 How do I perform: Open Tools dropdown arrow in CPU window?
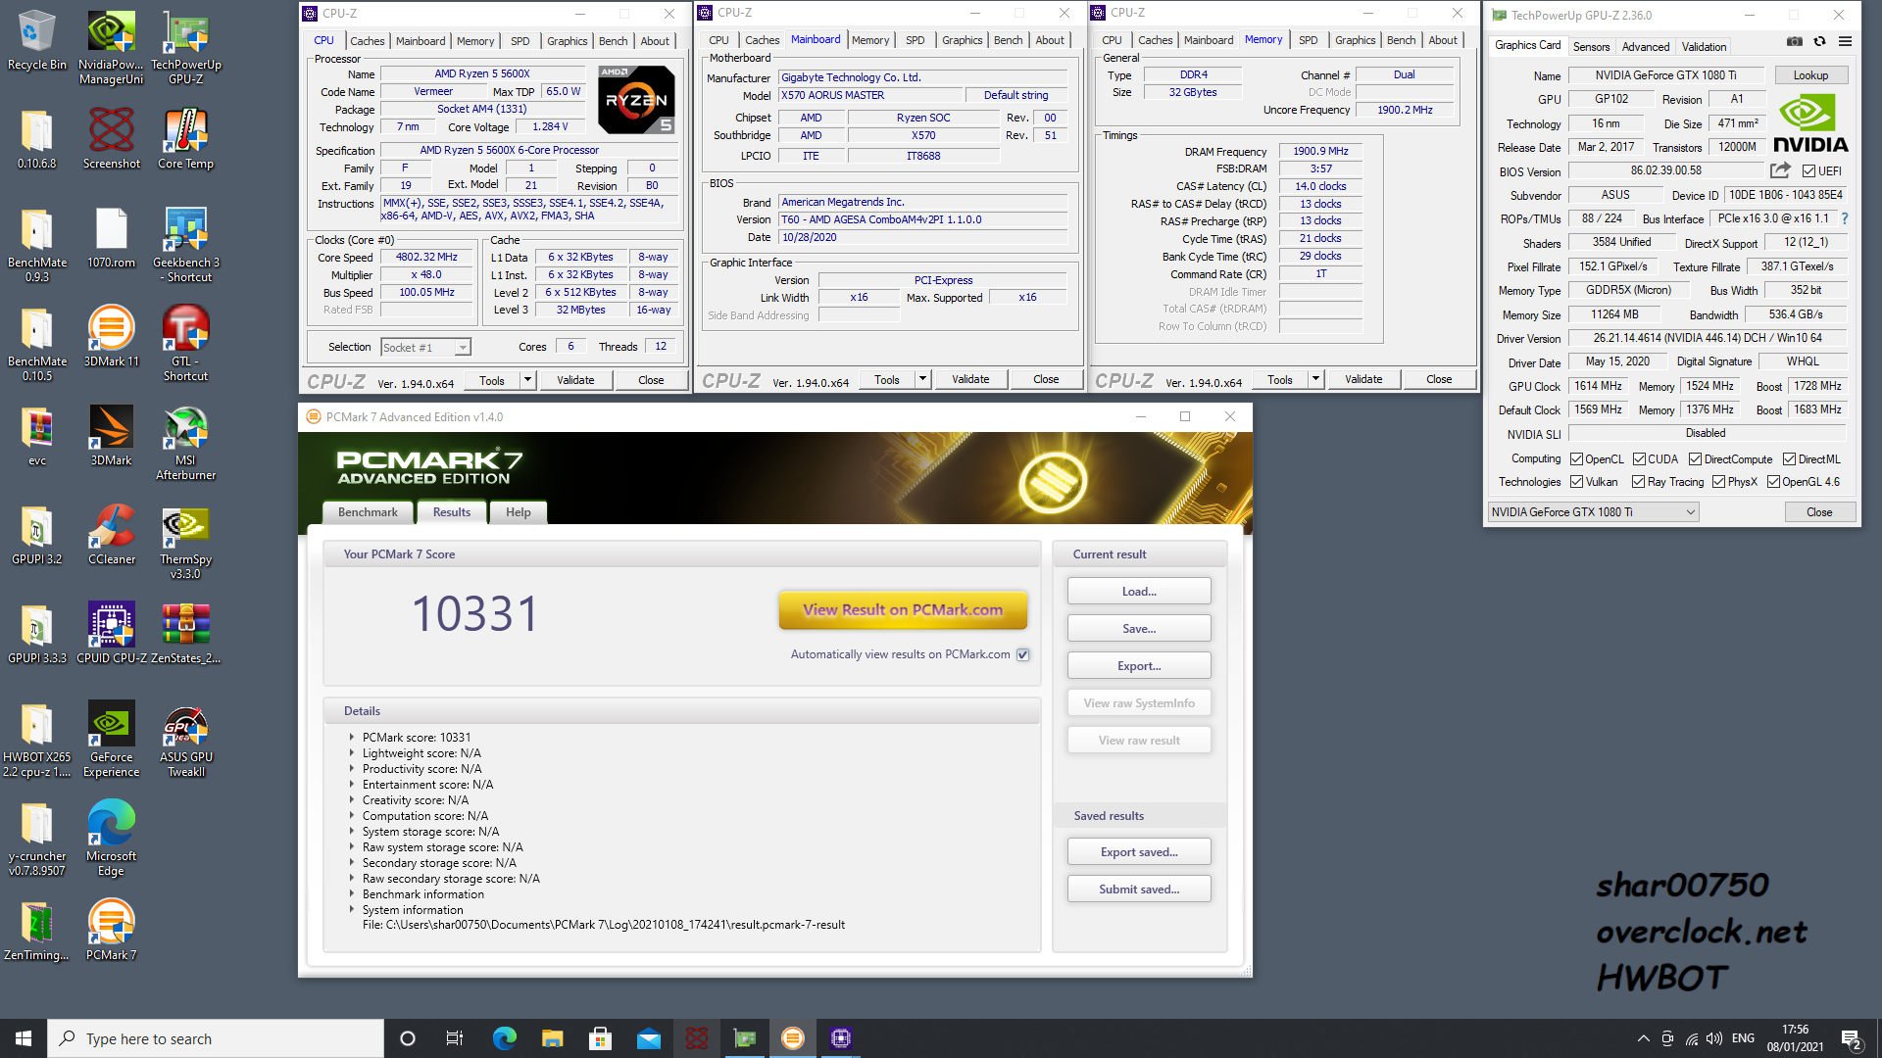pos(527,380)
